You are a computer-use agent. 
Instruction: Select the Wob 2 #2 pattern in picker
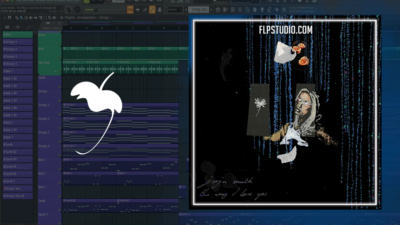pyautogui.click(x=18, y=130)
